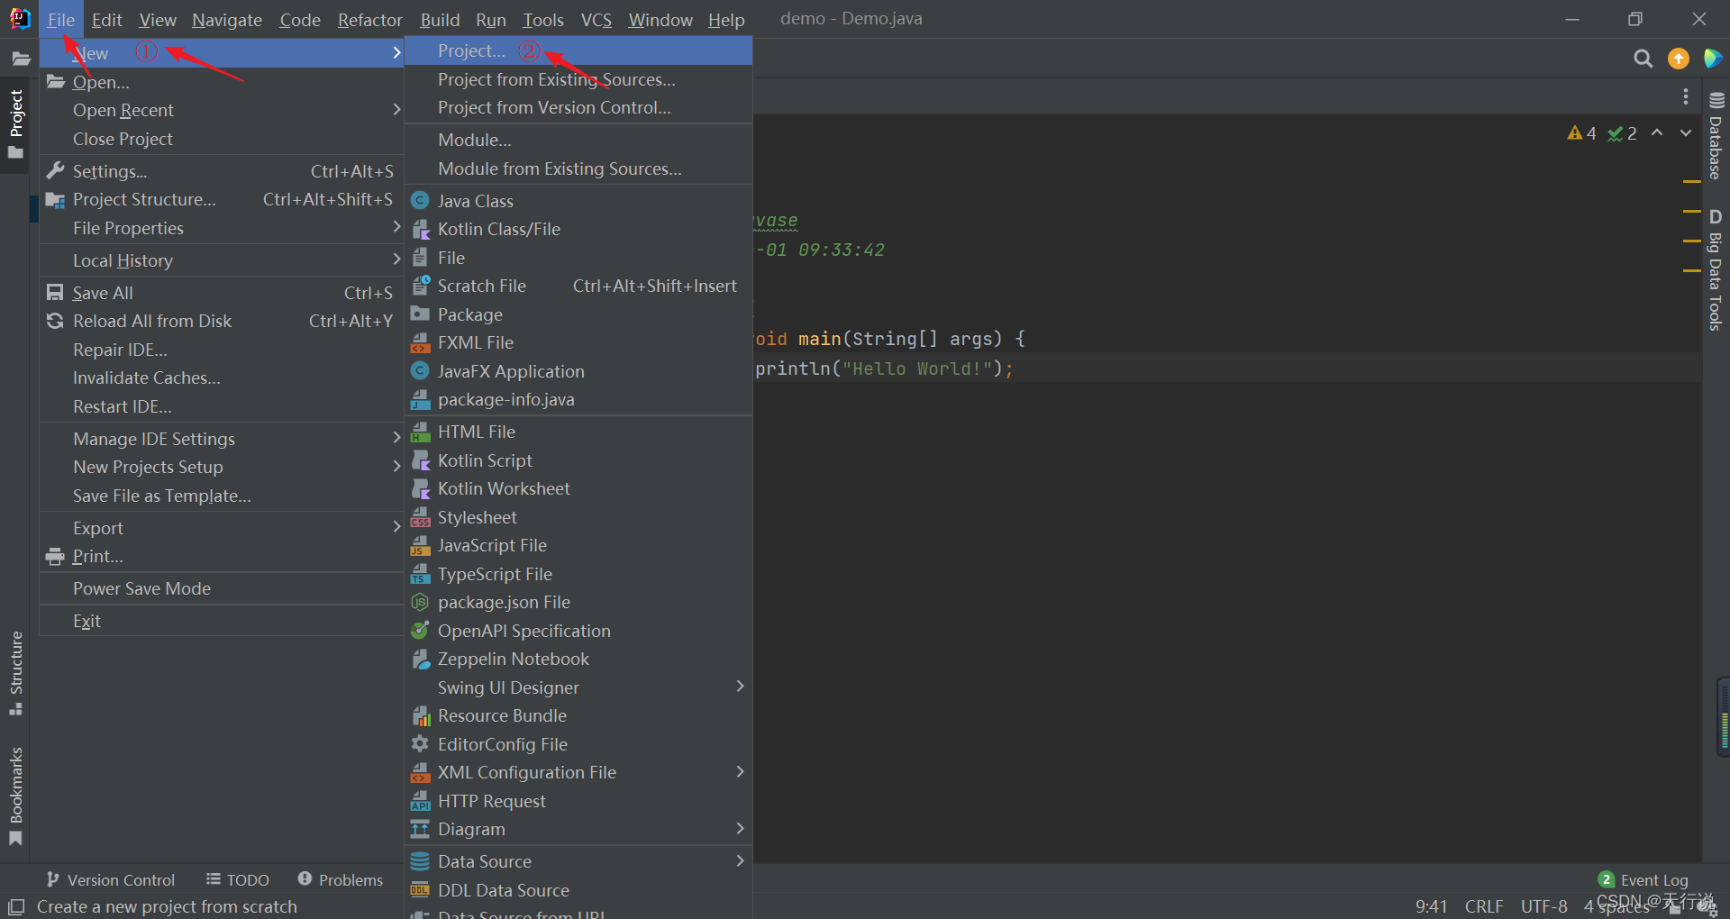Choose JavaScript File entry
The width and height of the screenshot is (1730, 919).
578,545
